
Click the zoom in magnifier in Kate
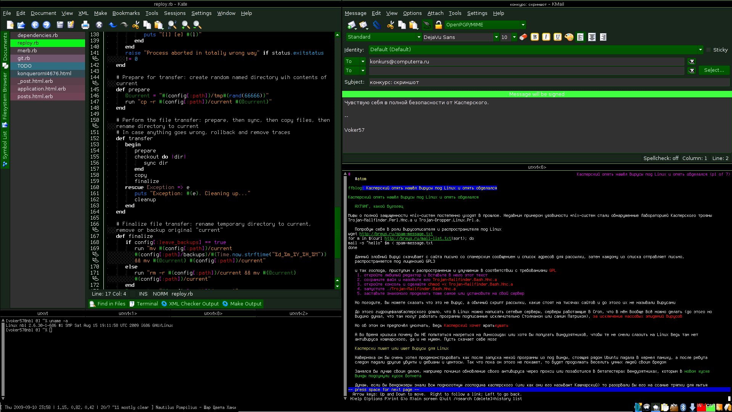tap(185, 25)
